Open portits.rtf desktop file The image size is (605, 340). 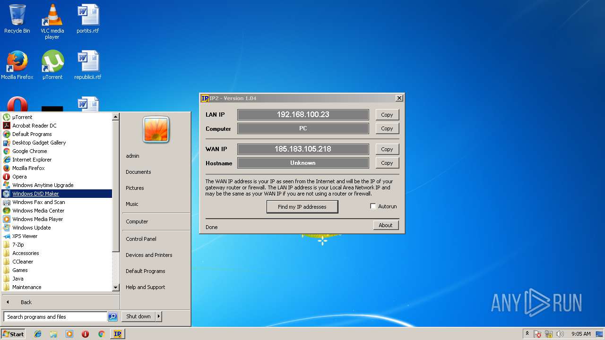click(x=88, y=19)
